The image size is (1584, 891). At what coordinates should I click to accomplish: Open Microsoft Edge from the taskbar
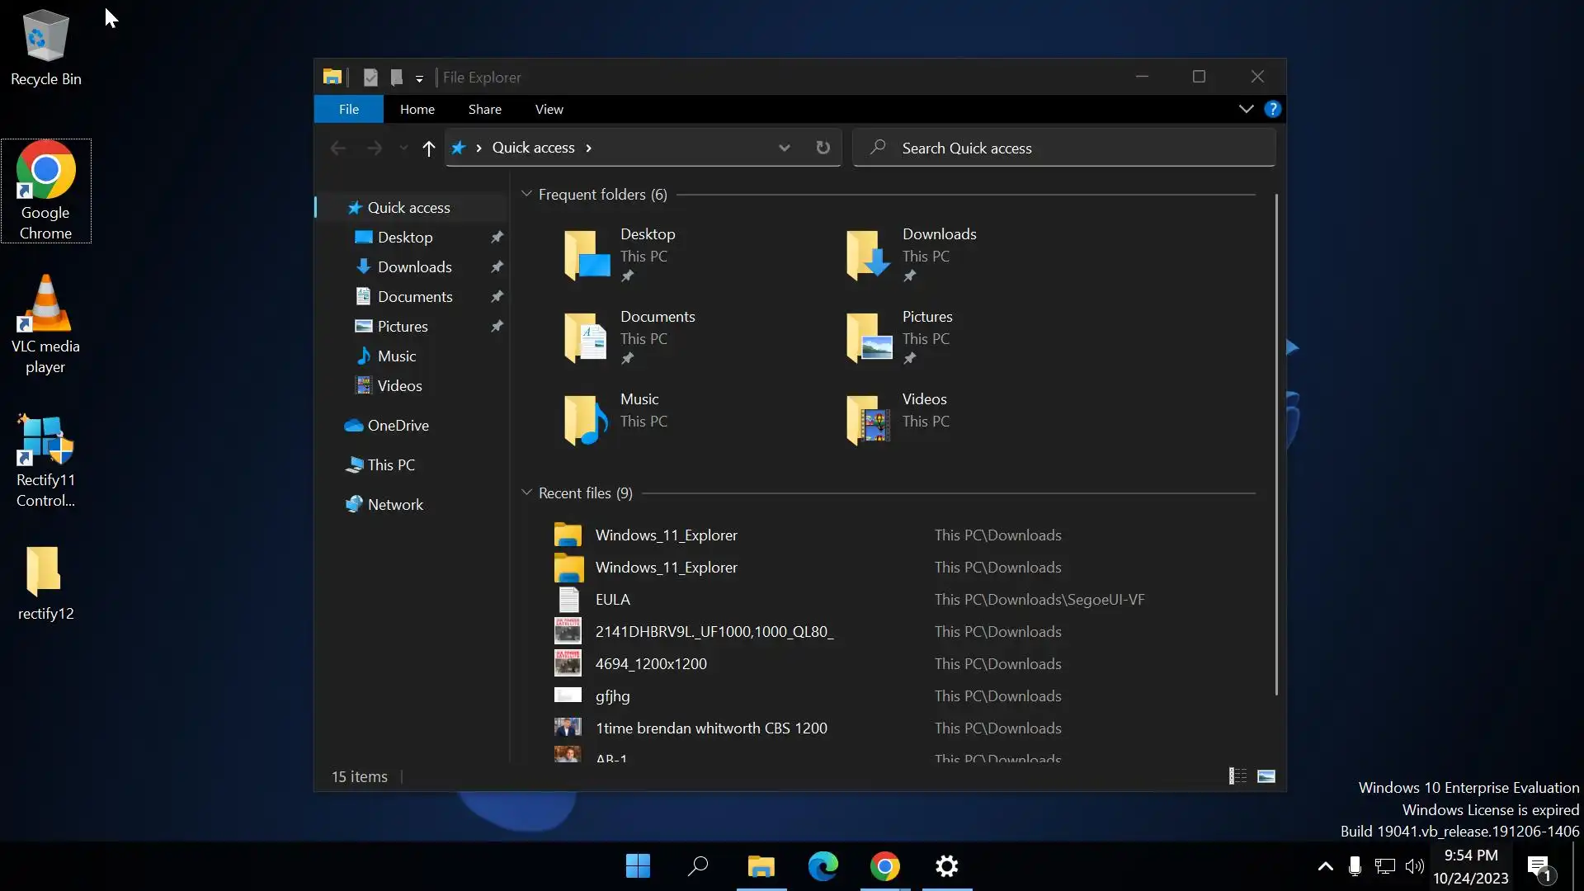823,866
